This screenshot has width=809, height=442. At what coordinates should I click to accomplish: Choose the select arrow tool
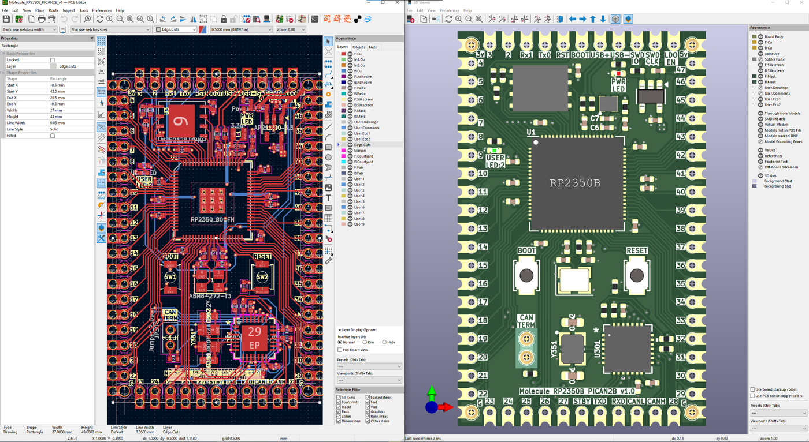click(x=328, y=42)
